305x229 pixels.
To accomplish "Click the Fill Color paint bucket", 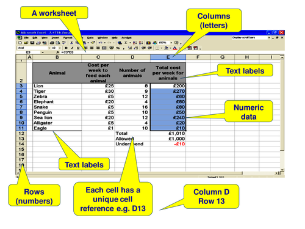I will (166, 48).
